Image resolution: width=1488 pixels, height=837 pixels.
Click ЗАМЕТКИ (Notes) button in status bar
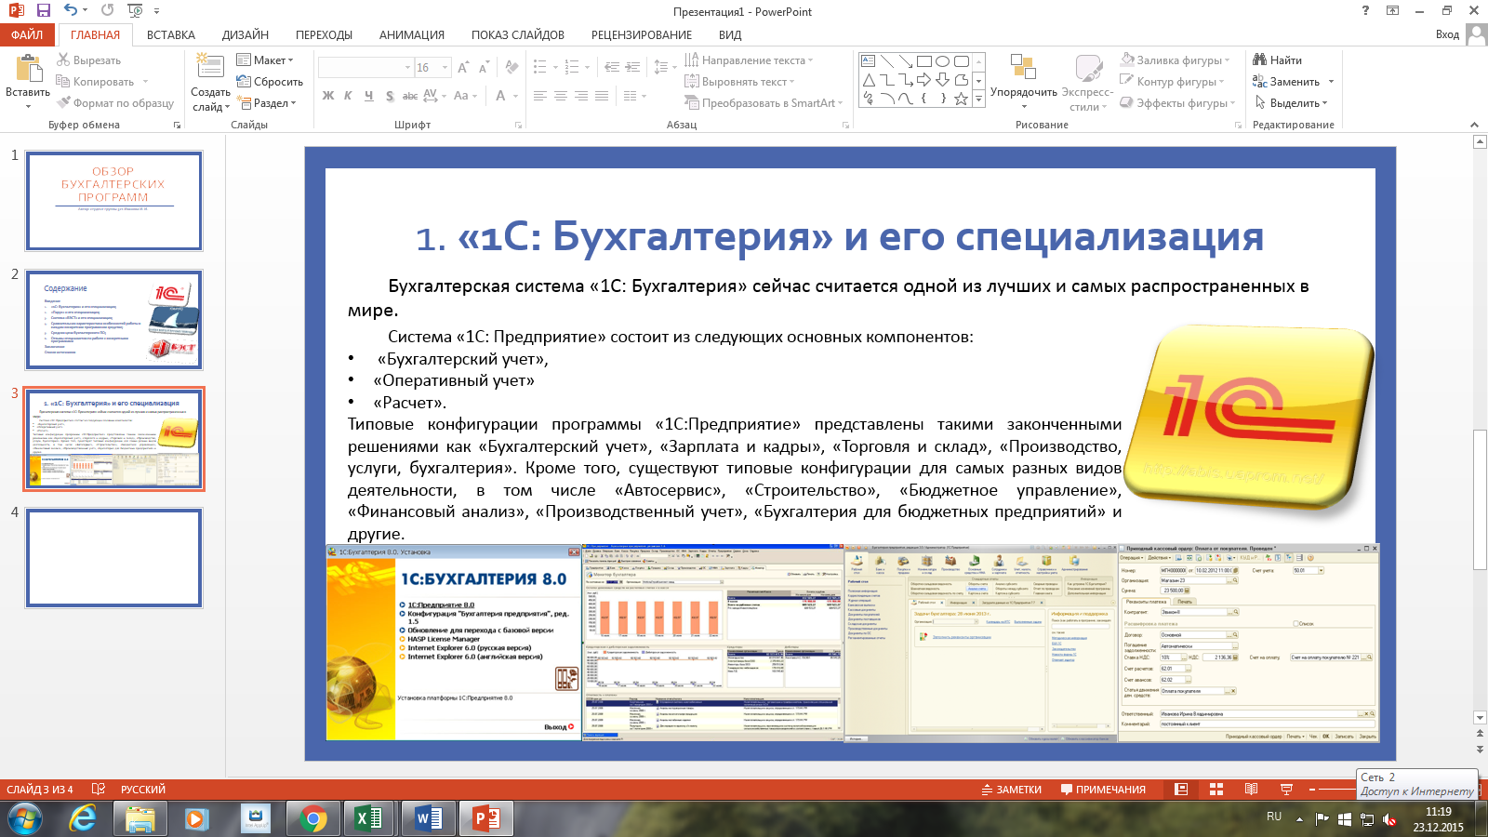1012,789
